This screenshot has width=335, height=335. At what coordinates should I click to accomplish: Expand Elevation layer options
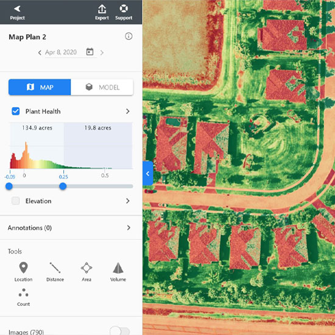coord(127,201)
